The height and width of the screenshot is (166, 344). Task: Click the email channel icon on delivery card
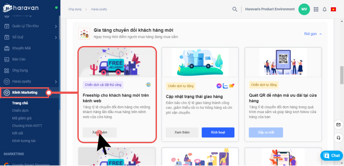(231, 86)
